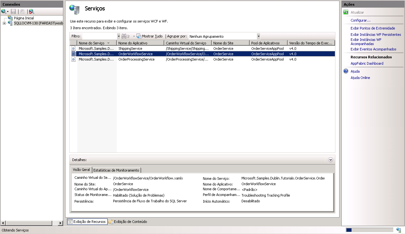The height and width of the screenshot is (234, 405).
Task: Click the Conexões horizontal scrollbar right arrow
Action: click(60, 223)
